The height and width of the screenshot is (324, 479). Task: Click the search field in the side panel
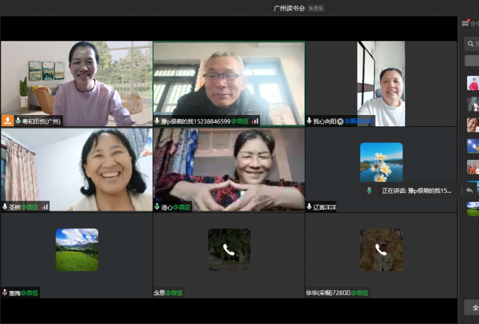473,44
